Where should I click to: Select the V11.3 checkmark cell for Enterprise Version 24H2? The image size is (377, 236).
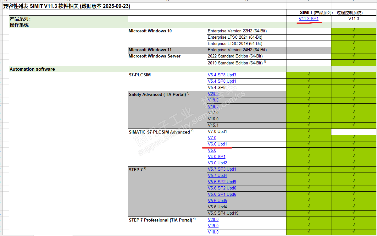[354, 50]
